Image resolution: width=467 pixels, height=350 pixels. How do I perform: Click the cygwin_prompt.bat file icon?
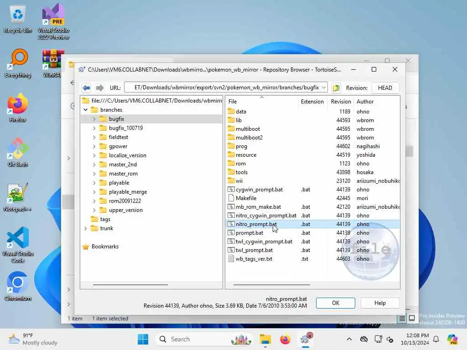tap(231, 189)
